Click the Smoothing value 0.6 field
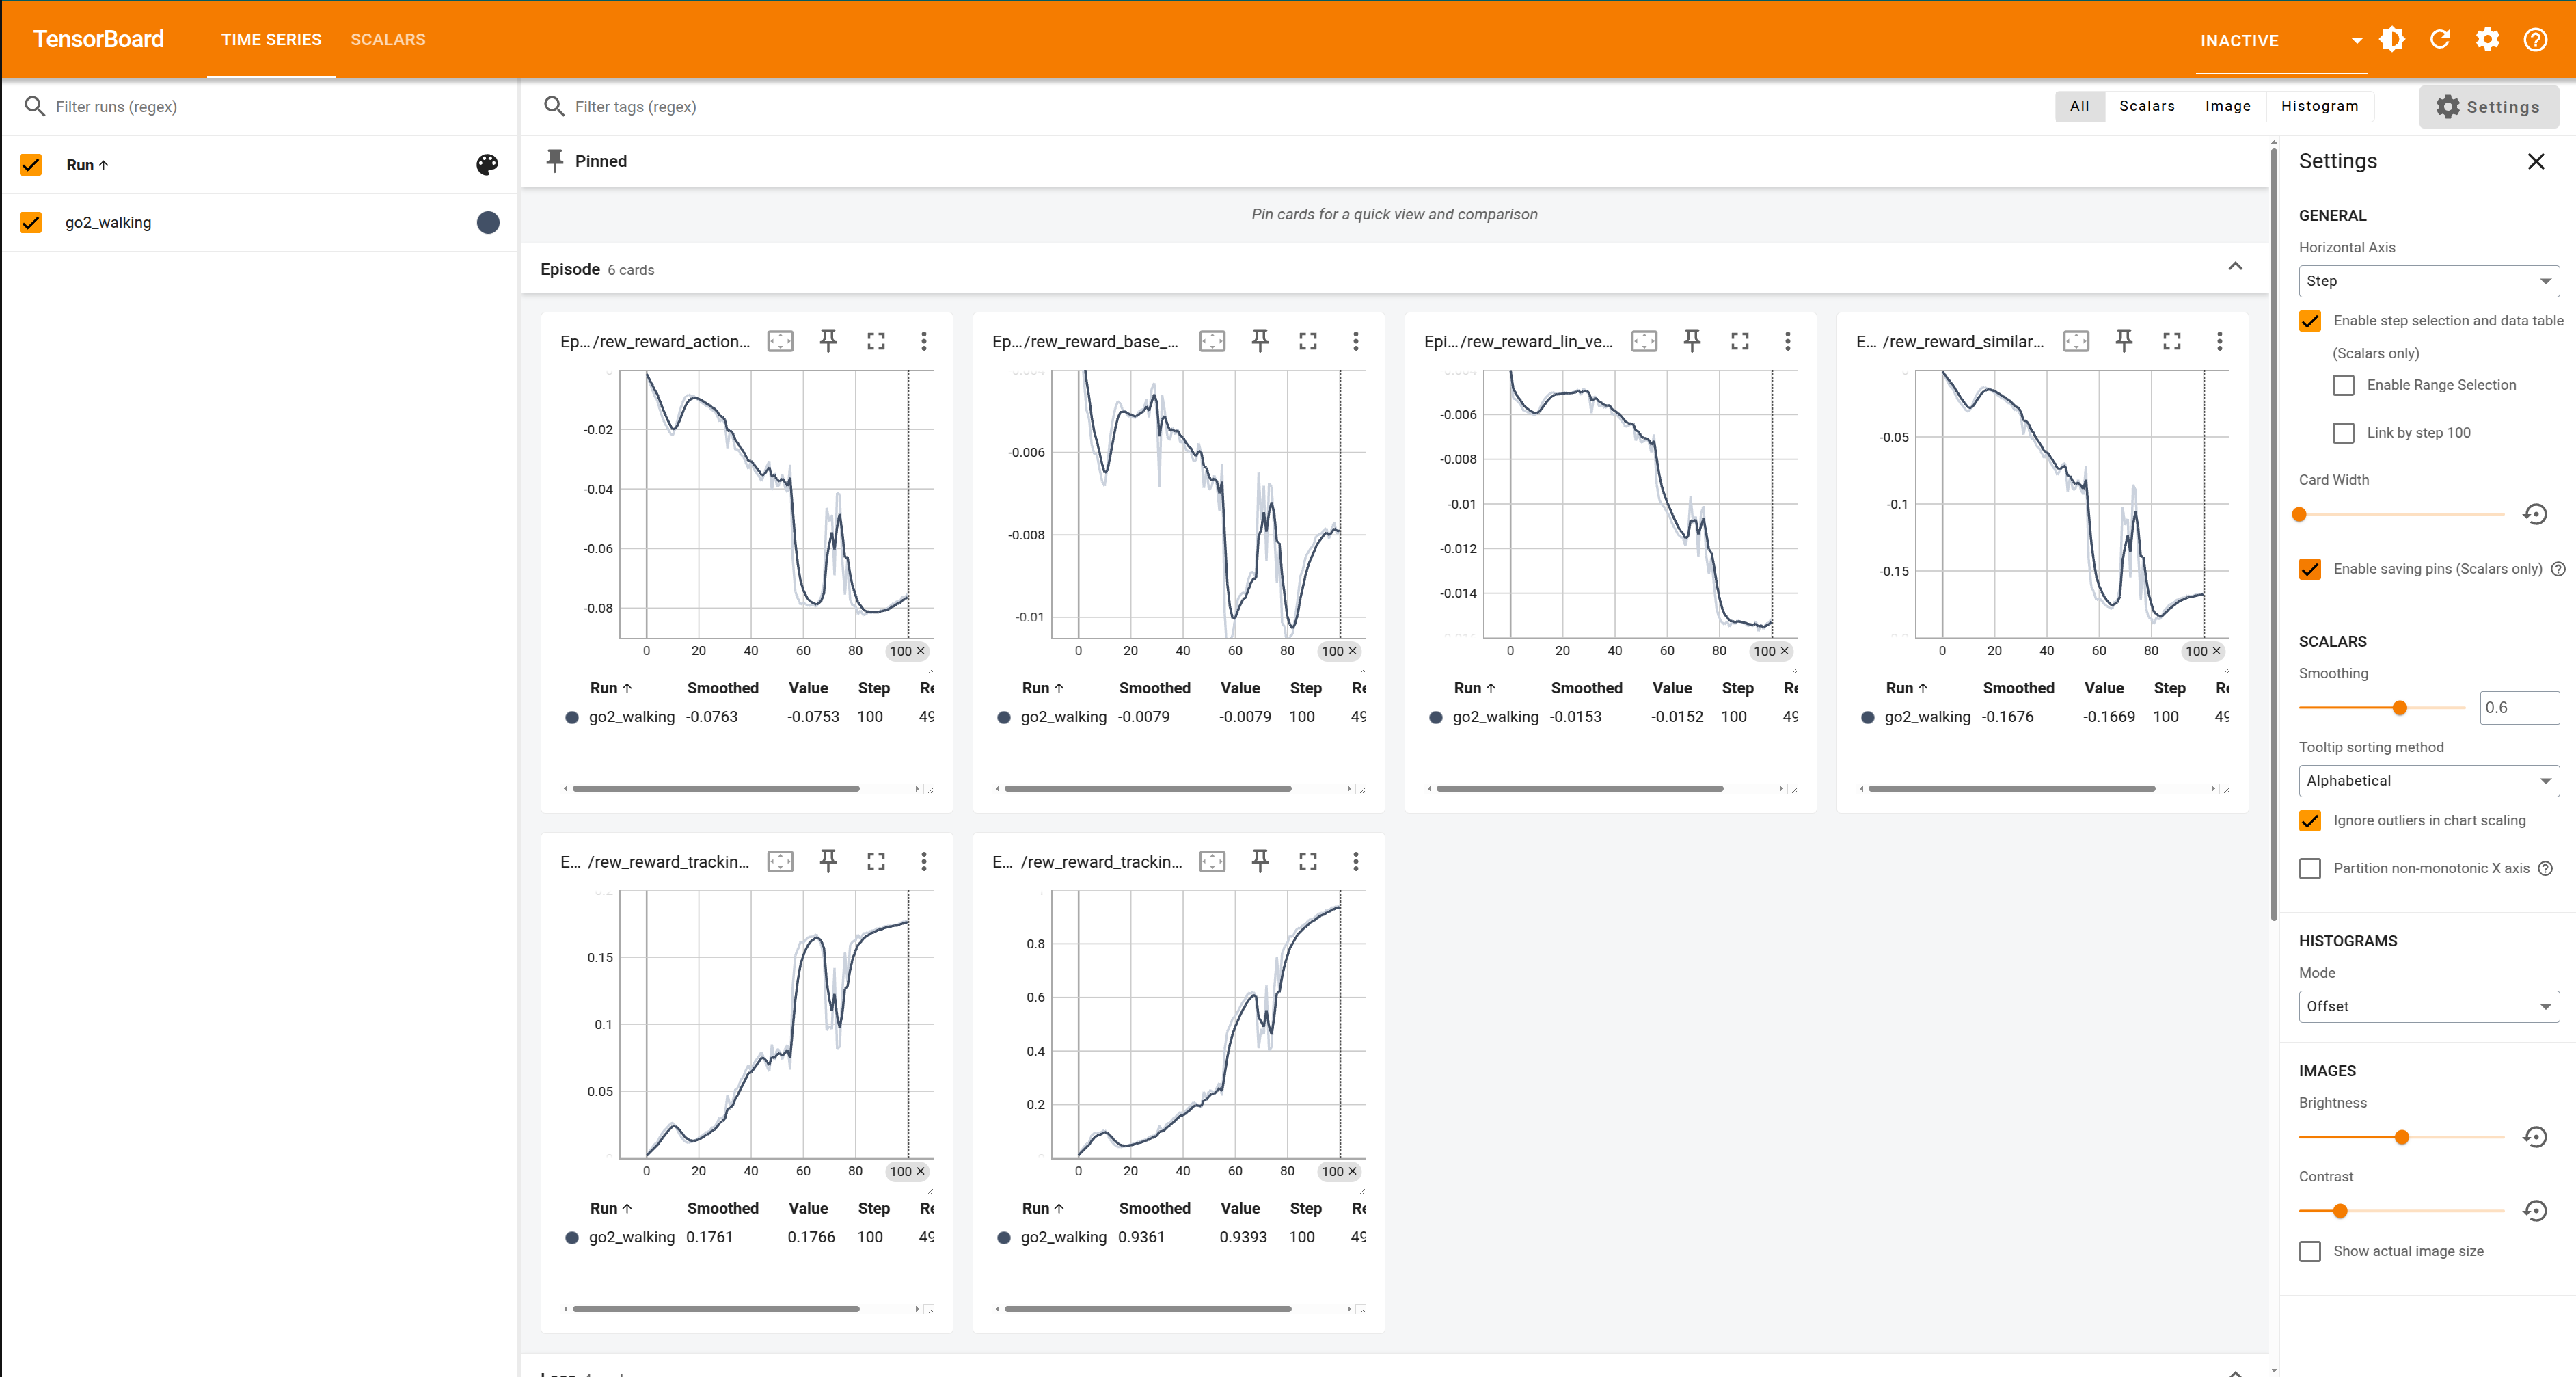The image size is (2576, 1377). 2519,708
